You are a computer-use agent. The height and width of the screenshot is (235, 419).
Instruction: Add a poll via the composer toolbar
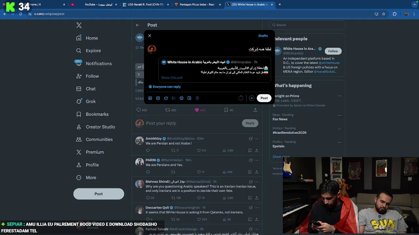(x=173, y=98)
